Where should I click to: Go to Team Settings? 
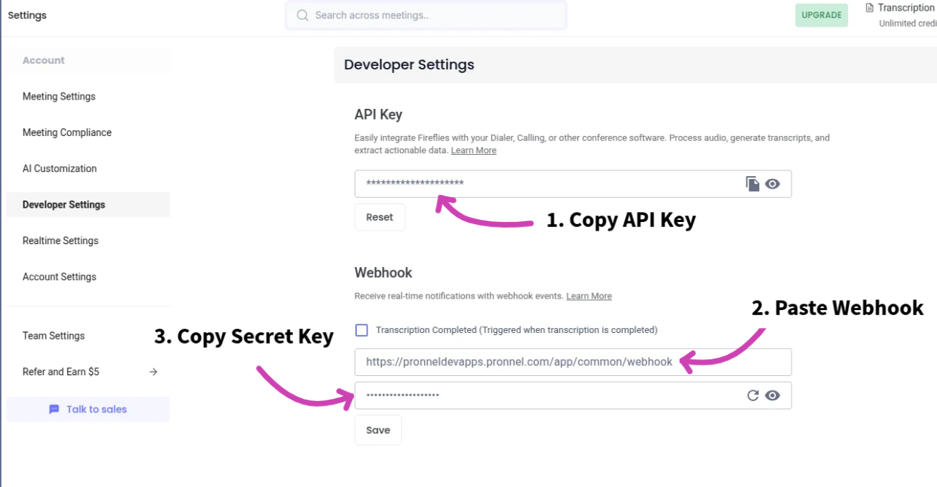point(53,335)
